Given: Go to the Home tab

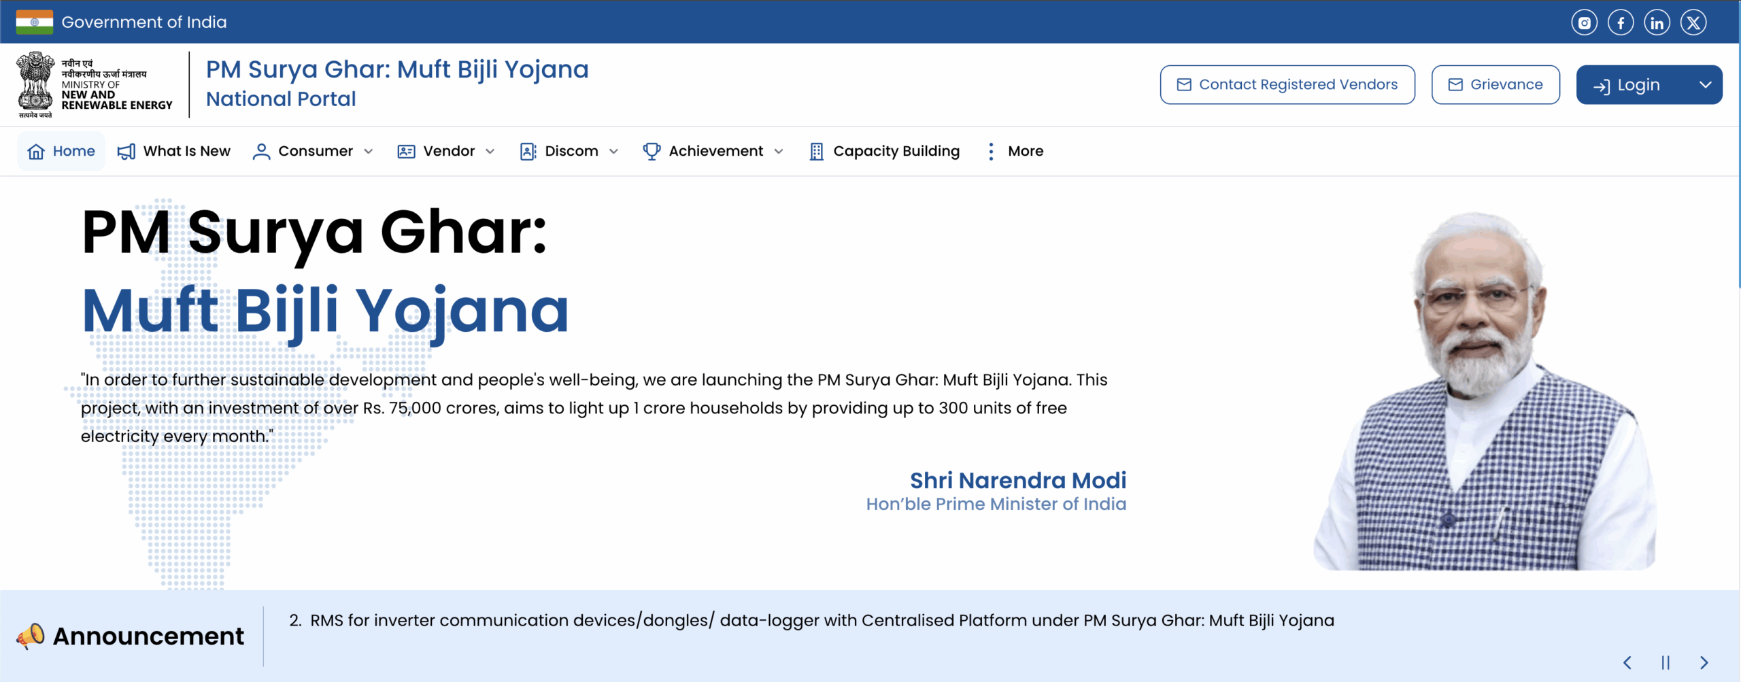Looking at the screenshot, I should [x=61, y=151].
